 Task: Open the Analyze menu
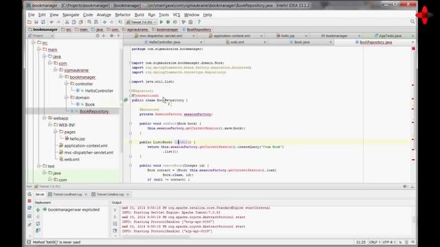pos(104,15)
